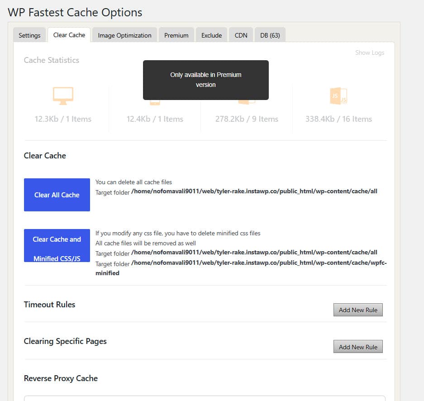Image resolution: width=424 pixels, height=401 pixels.
Task: Click the '278.2Kb / 9 Items' statistic
Action: (x=247, y=119)
